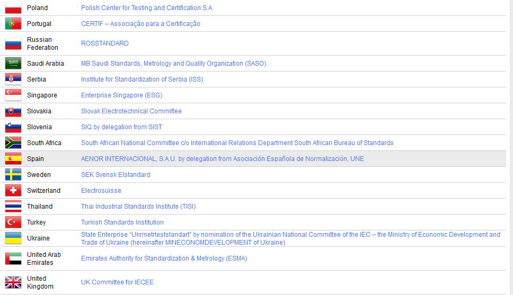The width and height of the screenshot is (513, 295).
Task: Follow the Enterprise Singapore (ESG) link
Action: click(121, 95)
